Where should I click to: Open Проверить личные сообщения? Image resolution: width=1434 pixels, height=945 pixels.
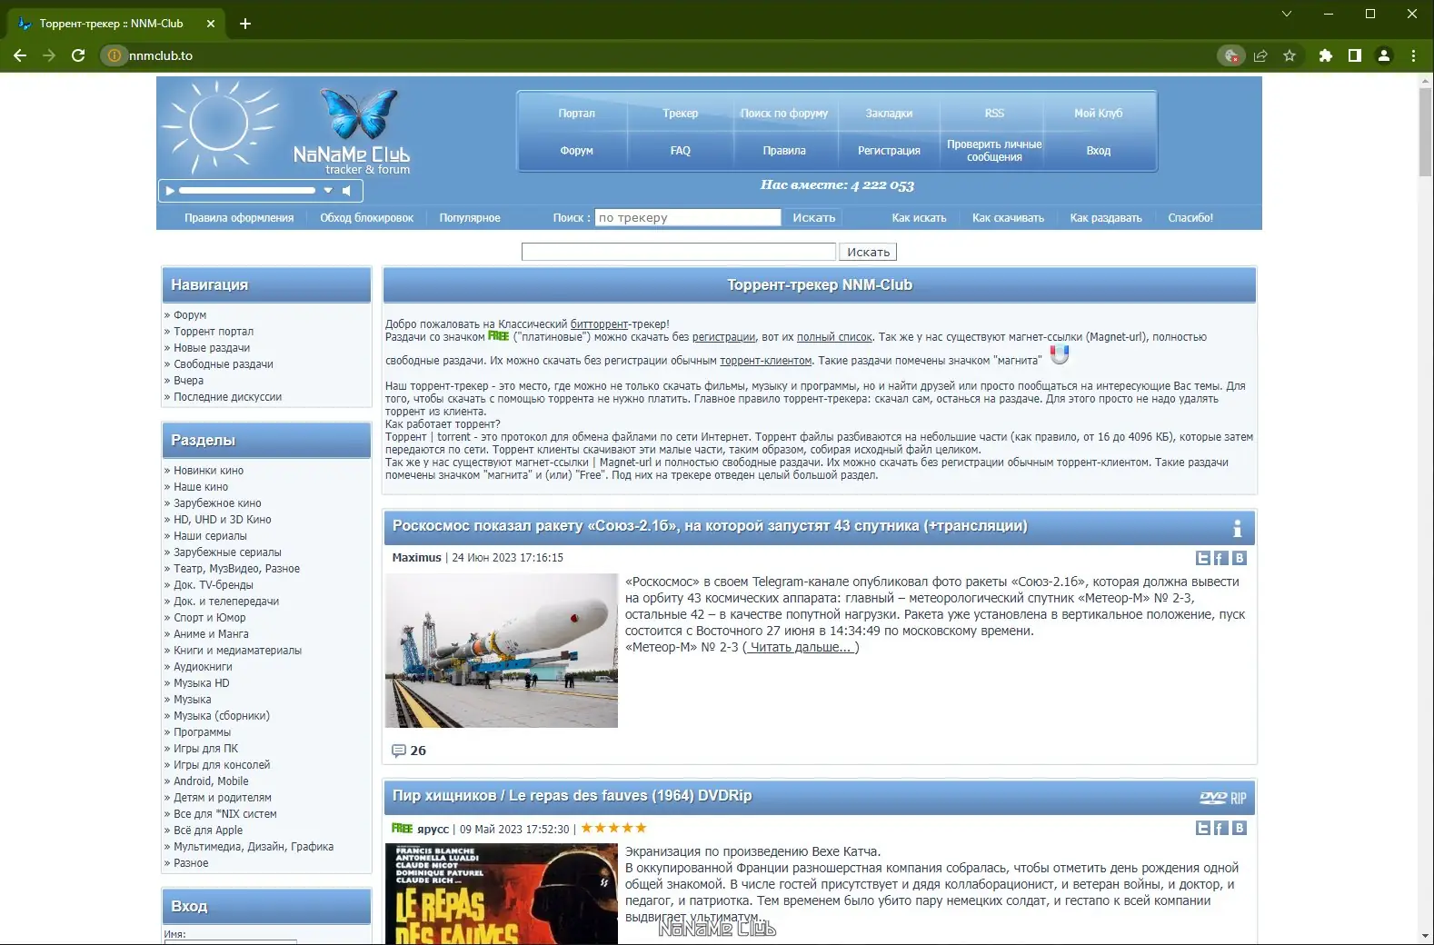pos(994,151)
